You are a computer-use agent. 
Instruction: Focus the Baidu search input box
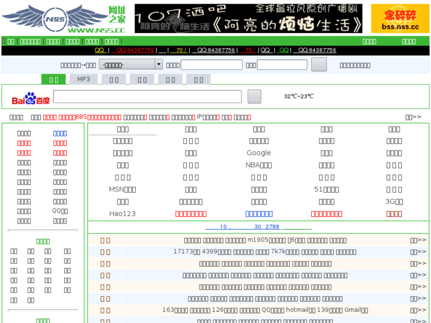tap(148, 97)
